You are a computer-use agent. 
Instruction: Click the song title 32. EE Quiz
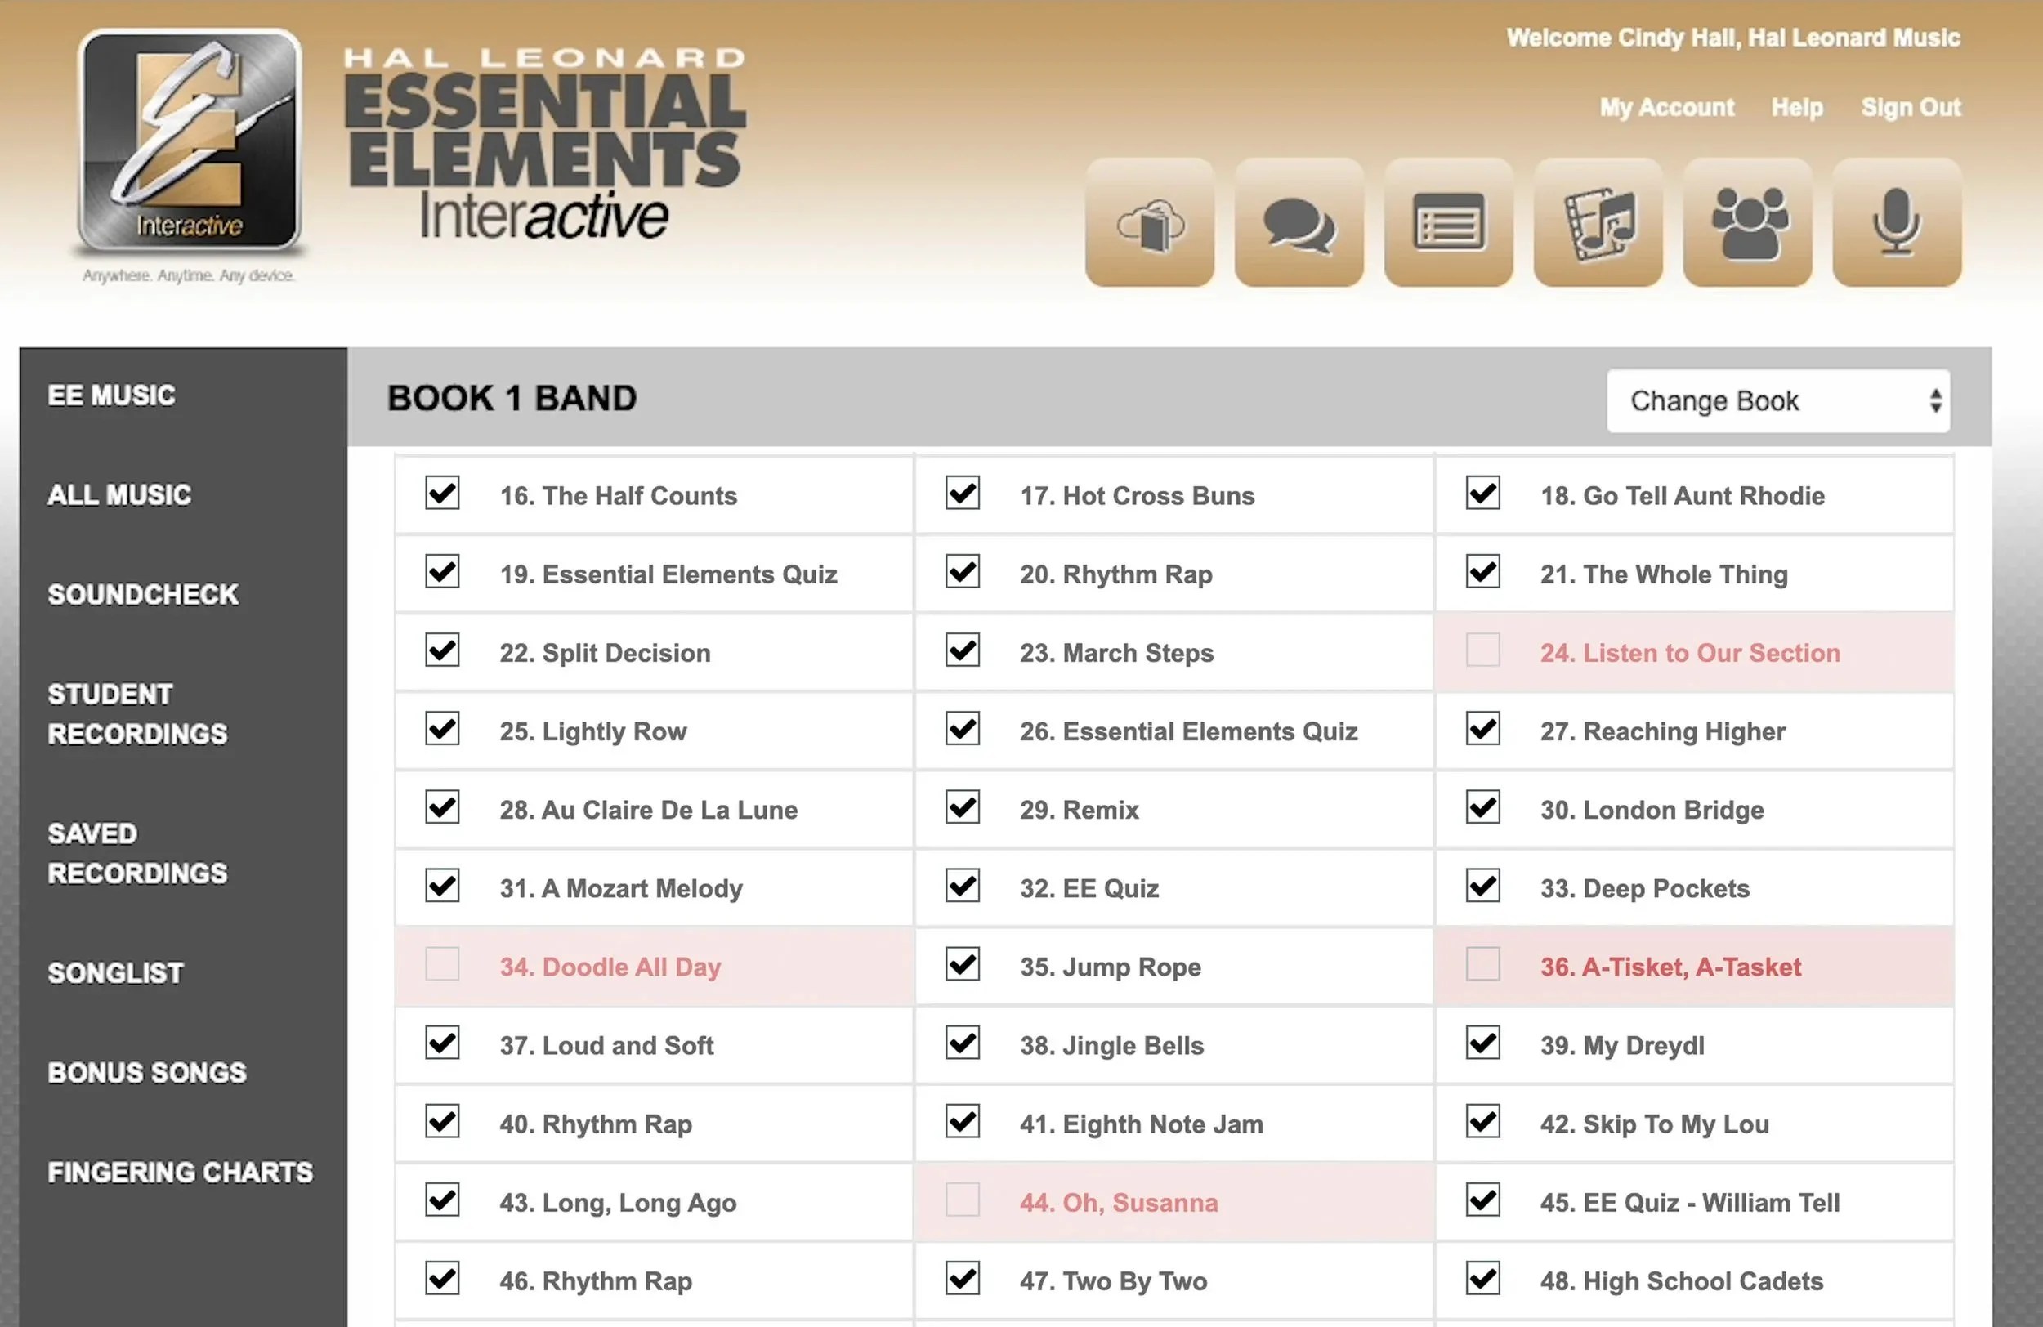point(1089,888)
